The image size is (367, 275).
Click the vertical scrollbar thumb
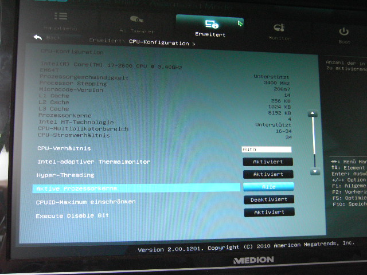[x=314, y=136]
